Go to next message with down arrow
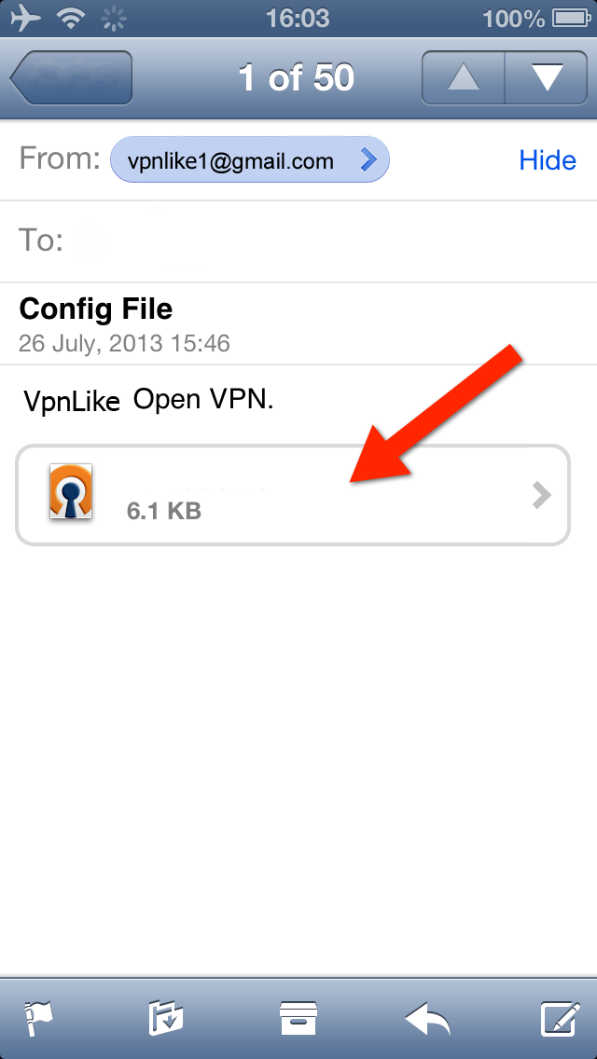This screenshot has height=1059, width=597. (547, 77)
